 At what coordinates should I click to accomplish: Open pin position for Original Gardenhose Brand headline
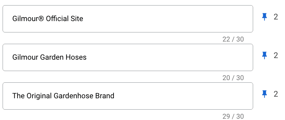coord(276,94)
